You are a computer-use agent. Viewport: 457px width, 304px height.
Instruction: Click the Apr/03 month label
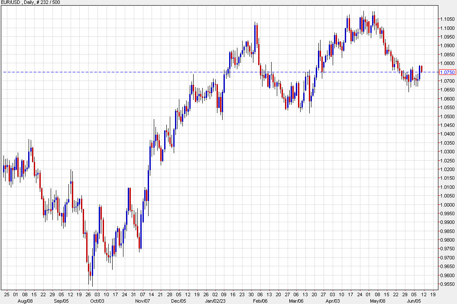333,301
